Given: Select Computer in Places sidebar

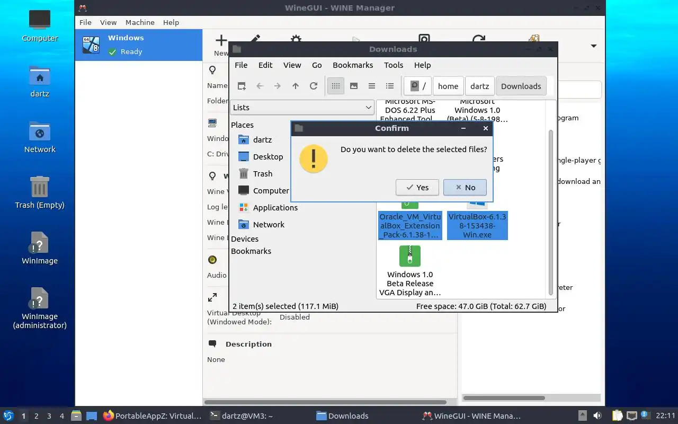Looking at the screenshot, I should pos(263,191).
